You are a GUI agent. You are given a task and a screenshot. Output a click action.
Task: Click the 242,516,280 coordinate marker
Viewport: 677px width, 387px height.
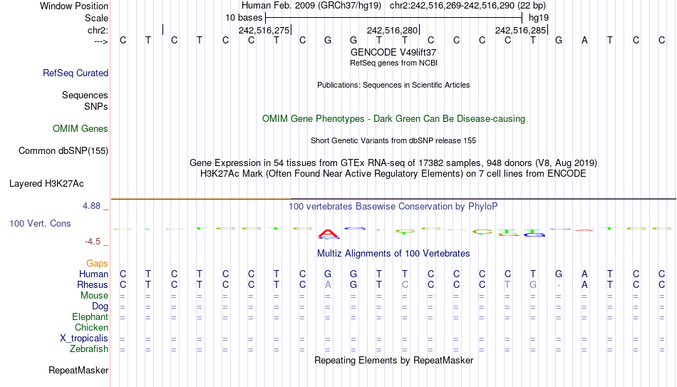tap(393, 30)
